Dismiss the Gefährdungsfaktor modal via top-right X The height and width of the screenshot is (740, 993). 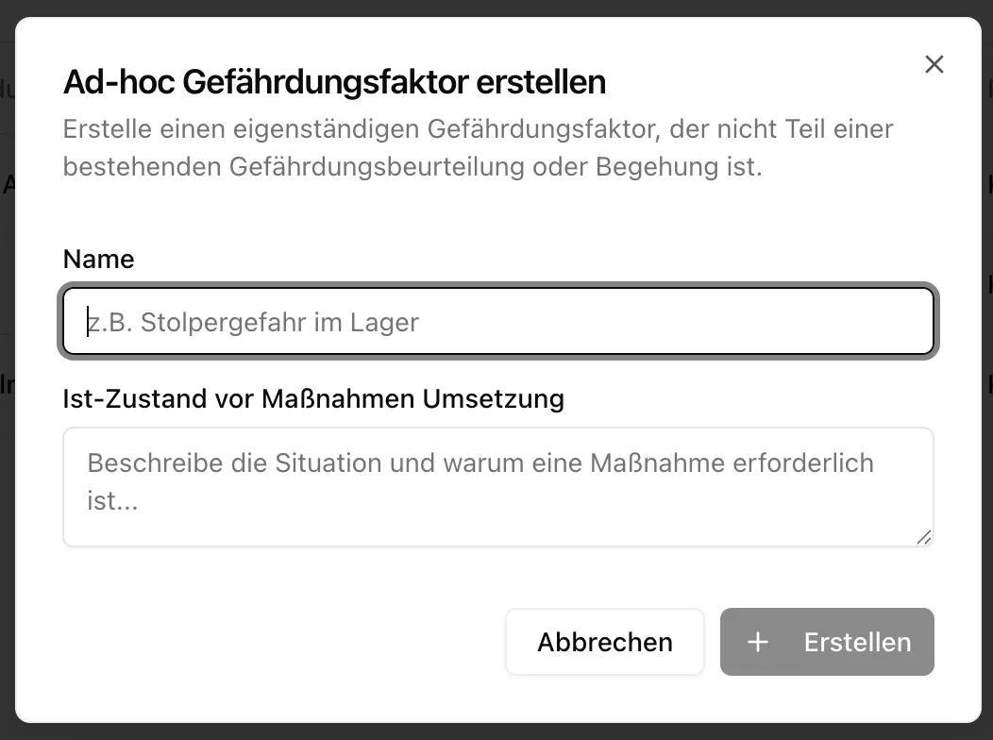934,64
